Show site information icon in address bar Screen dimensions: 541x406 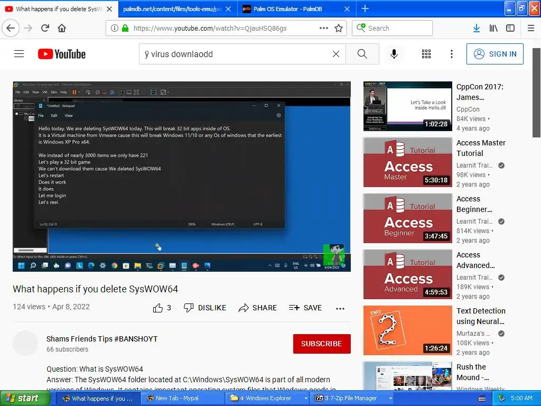[115, 29]
